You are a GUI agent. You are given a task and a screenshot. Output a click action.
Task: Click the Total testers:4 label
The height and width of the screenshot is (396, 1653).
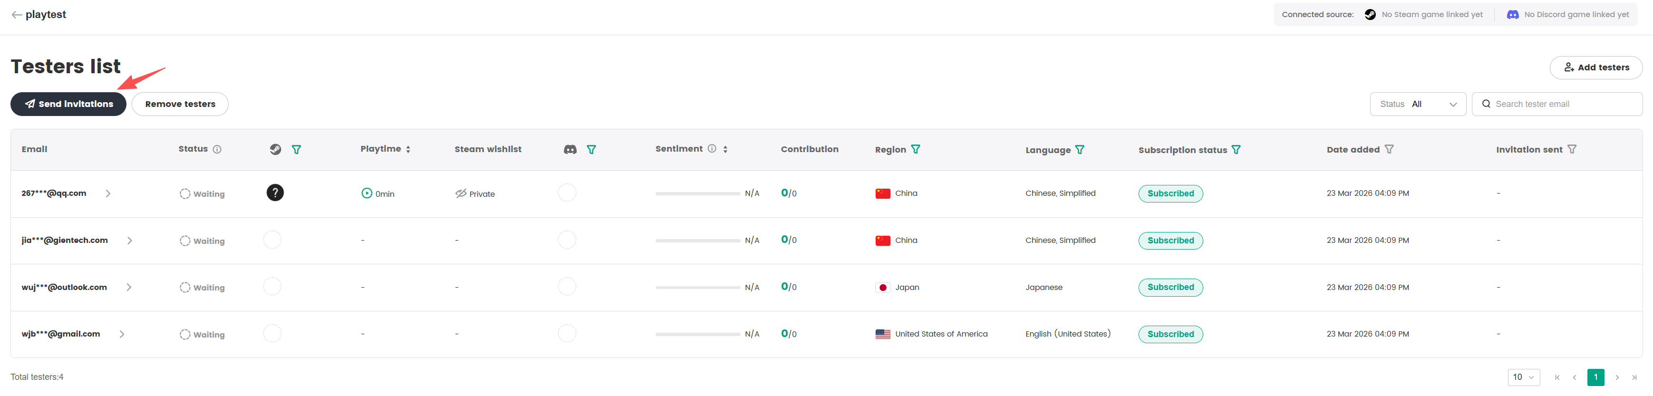coord(37,377)
